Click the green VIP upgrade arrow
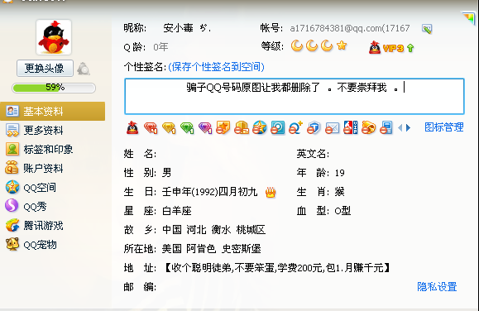Screen dimensions: 479x311 tap(410, 48)
